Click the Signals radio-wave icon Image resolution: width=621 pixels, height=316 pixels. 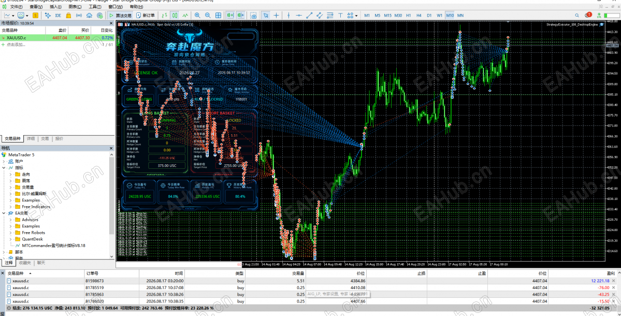pos(79,16)
